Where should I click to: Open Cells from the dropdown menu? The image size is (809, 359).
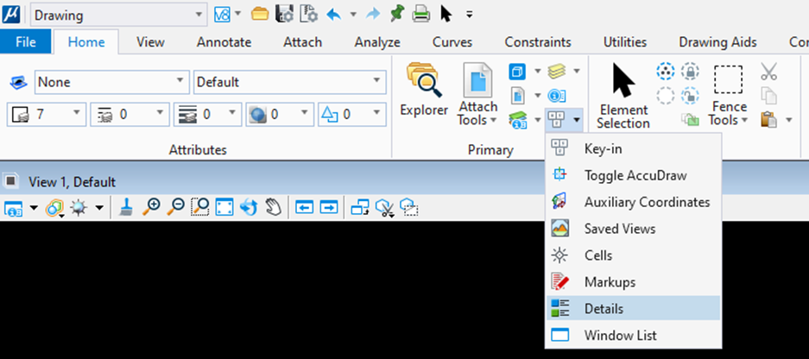[633, 255]
